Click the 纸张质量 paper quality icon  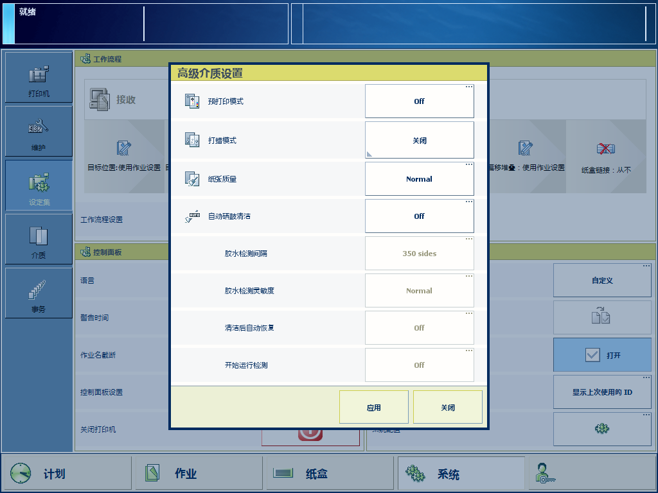pos(192,179)
